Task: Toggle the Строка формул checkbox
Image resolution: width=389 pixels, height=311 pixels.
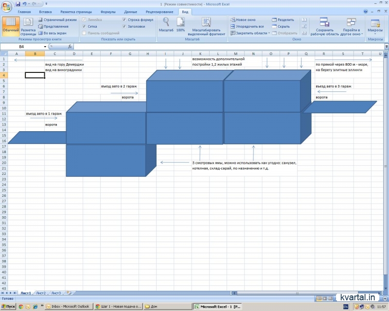Action: click(124, 20)
